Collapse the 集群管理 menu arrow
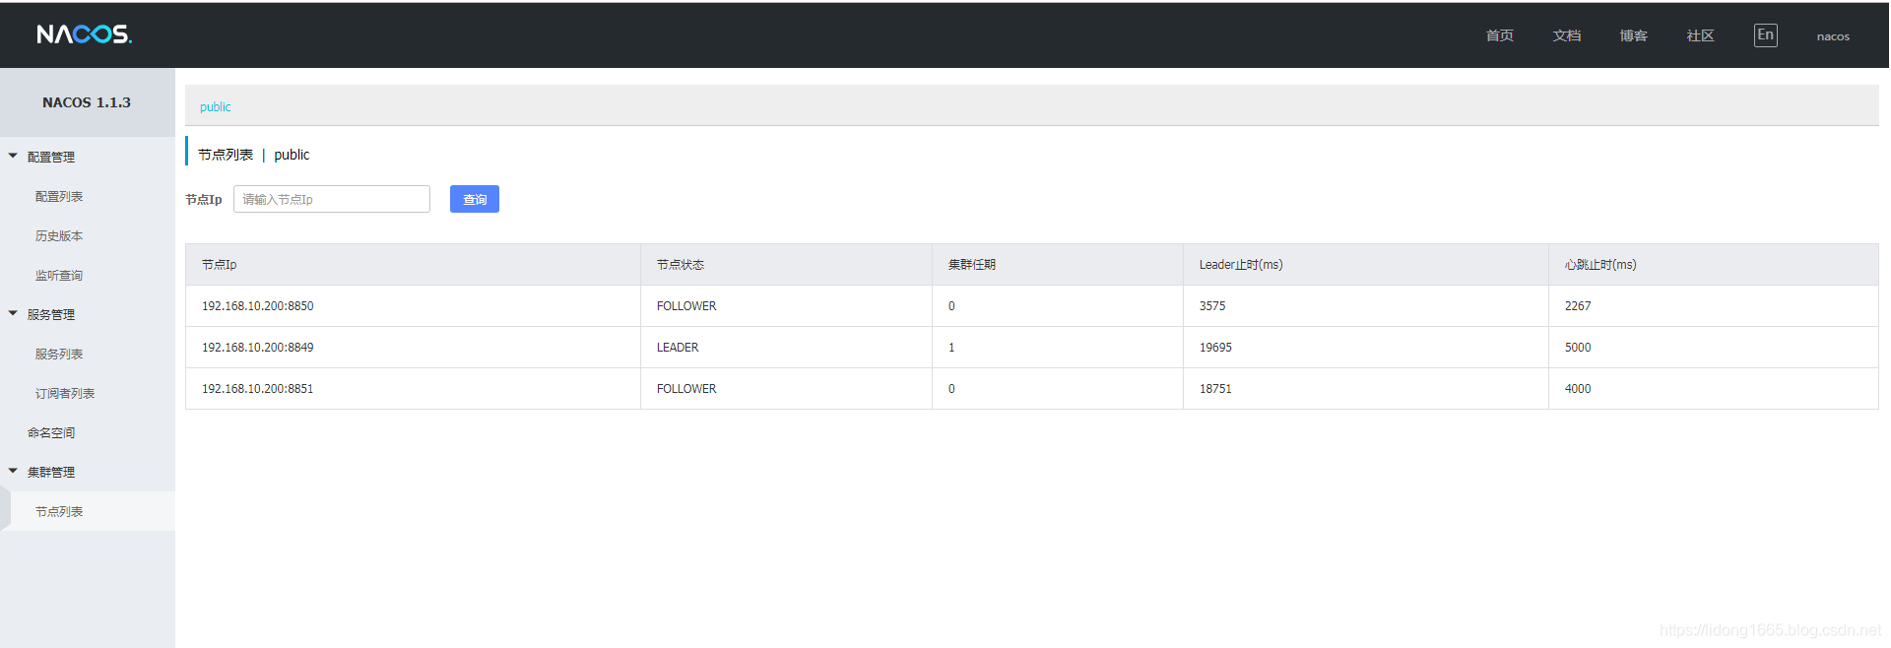The width and height of the screenshot is (1891, 648). tap(13, 471)
